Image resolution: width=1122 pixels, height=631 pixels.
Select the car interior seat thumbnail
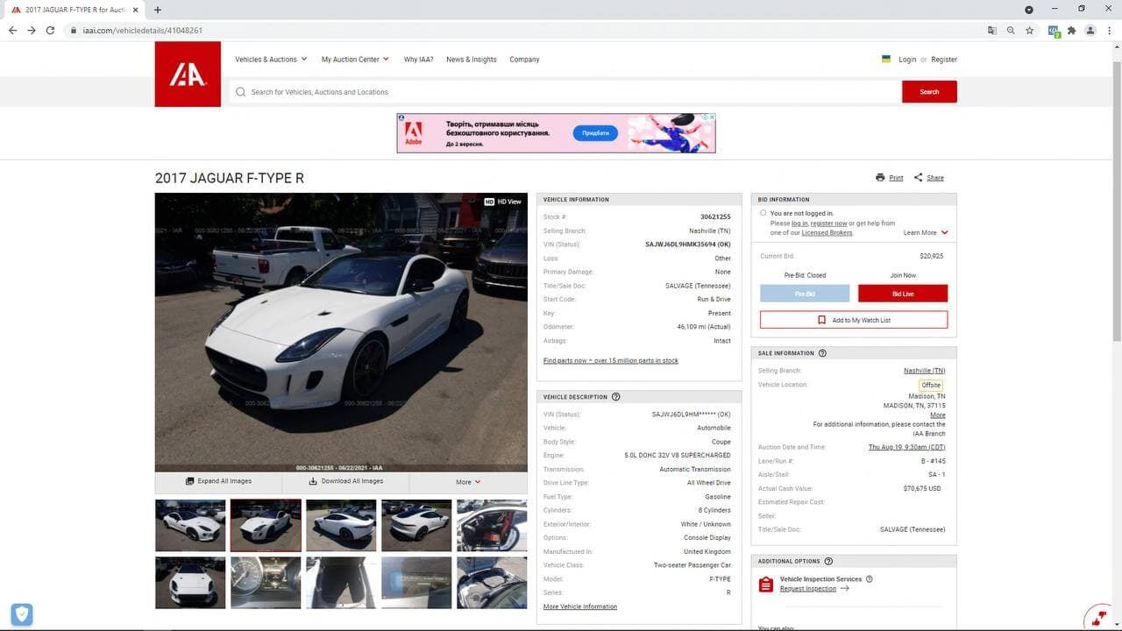point(492,526)
